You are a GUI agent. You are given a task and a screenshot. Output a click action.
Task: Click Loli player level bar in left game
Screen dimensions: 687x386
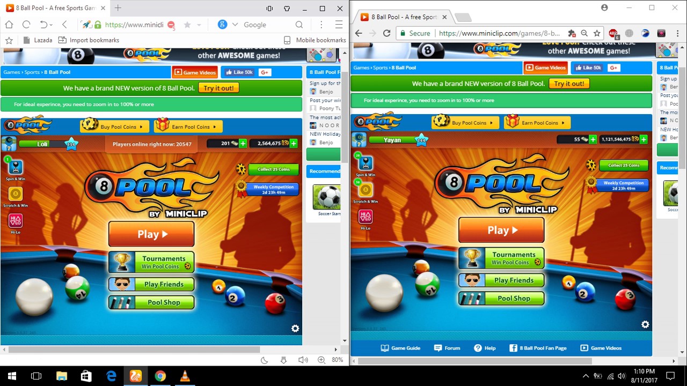pyautogui.click(x=43, y=144)
